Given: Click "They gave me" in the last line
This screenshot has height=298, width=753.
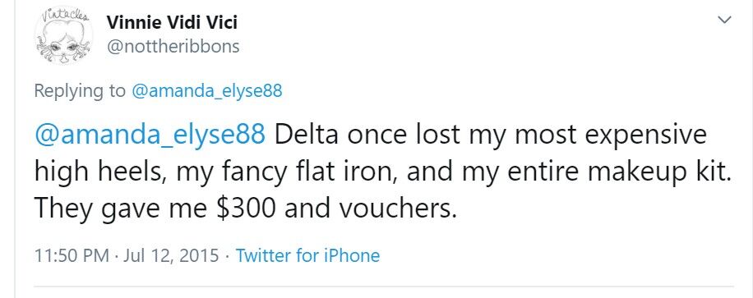Looking at the screenshot, I should point(122,209).
